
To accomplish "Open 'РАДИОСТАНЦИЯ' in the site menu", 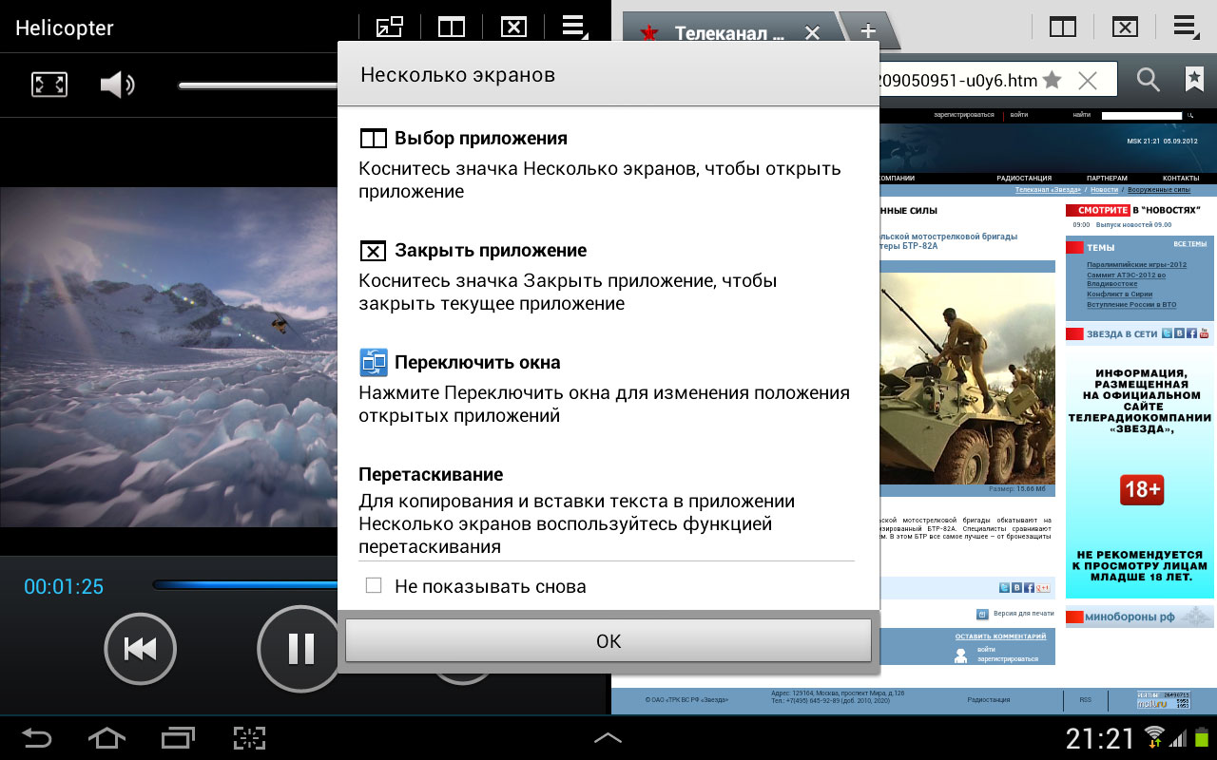I will pyautogui.click(x=1024, y=179).
